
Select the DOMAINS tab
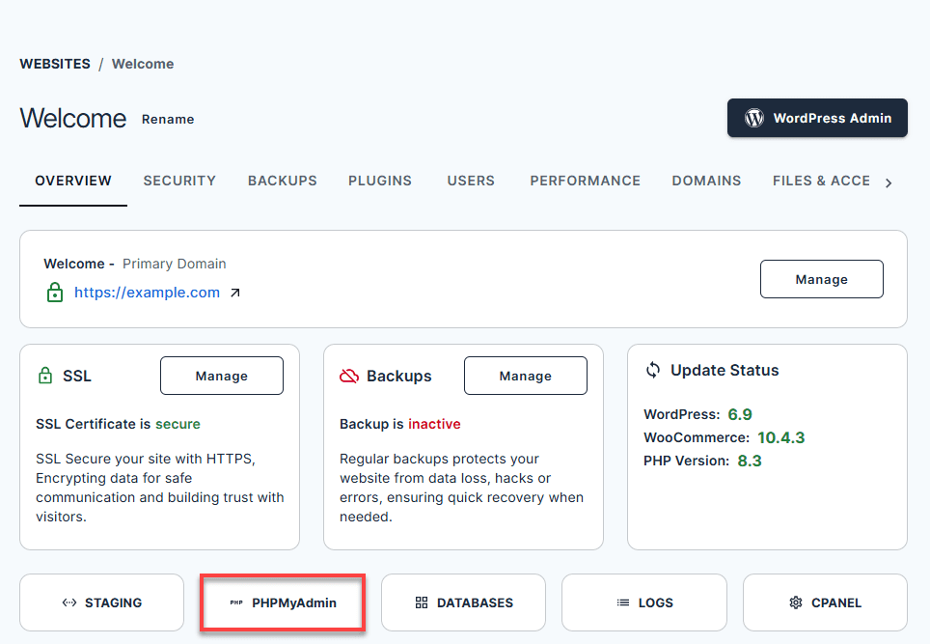point(706,181)
